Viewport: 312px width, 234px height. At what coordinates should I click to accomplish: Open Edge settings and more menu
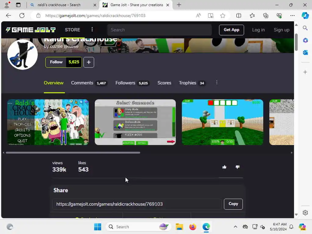[292, 16]
